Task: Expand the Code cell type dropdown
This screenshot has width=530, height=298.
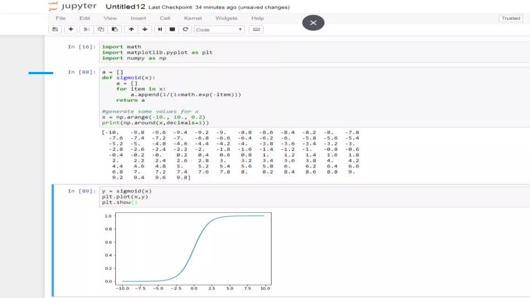Action: click(x=219, y=30)
